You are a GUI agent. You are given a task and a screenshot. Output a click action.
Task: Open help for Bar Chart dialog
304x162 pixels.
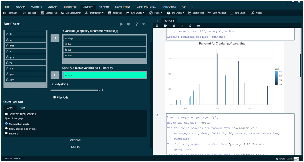(137, 24)
